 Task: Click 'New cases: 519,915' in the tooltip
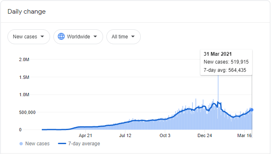click(x=226, y=62)
